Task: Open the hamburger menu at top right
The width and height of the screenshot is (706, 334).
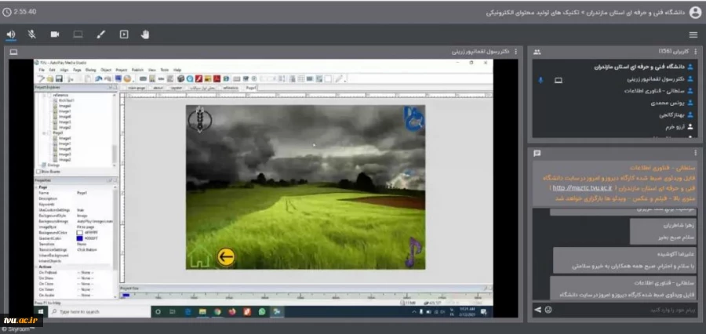Action: (x=693, y=34)
